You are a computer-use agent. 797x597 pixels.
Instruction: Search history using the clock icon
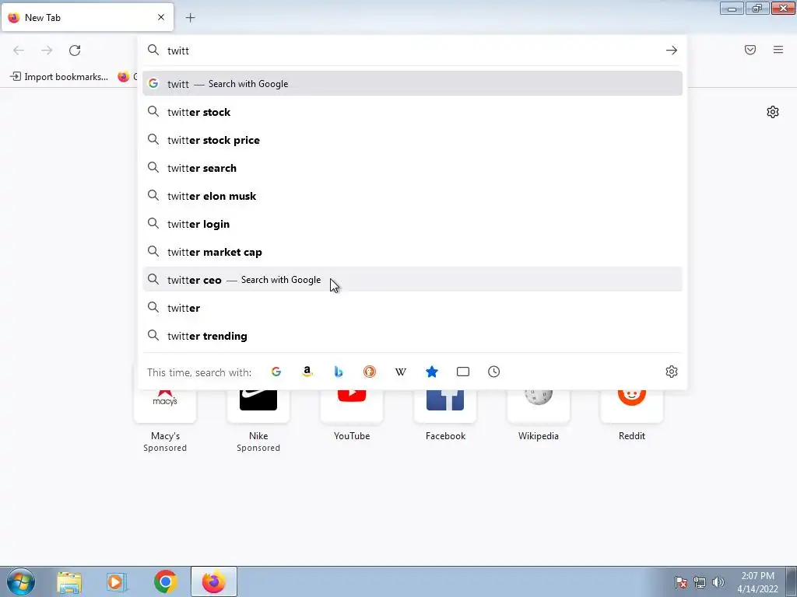[494, 372]
